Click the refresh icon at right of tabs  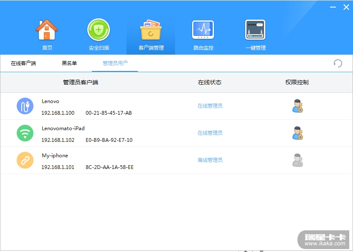338,63
